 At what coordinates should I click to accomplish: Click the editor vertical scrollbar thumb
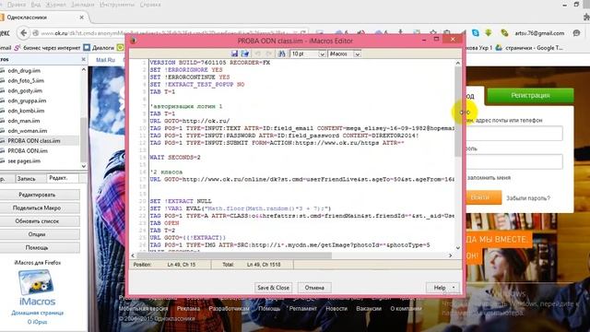tap(458, 112)
